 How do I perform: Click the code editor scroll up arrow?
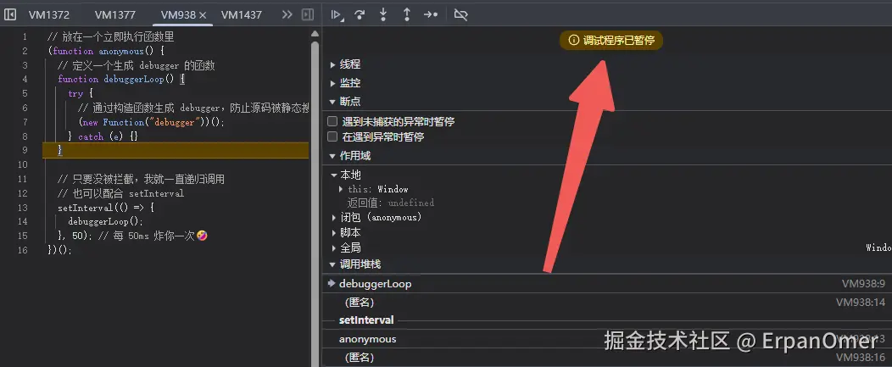point(315,34)
